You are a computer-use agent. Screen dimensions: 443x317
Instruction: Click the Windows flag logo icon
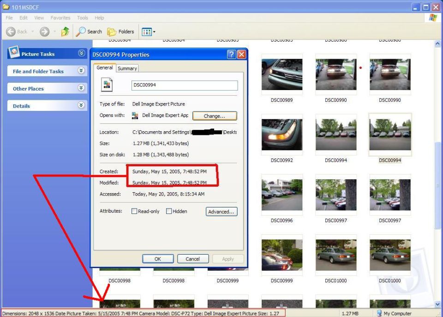433,18
